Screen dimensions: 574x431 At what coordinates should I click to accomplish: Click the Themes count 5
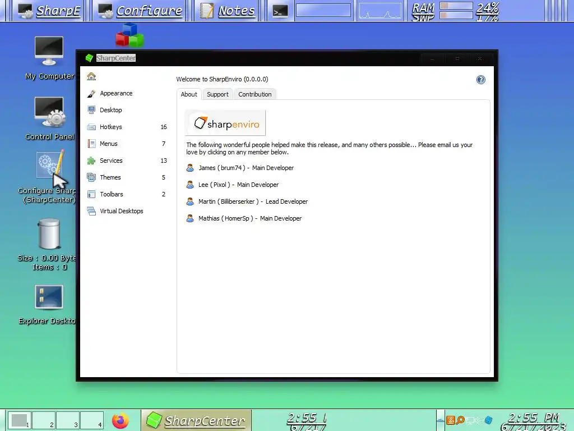(x=164, y=177)
